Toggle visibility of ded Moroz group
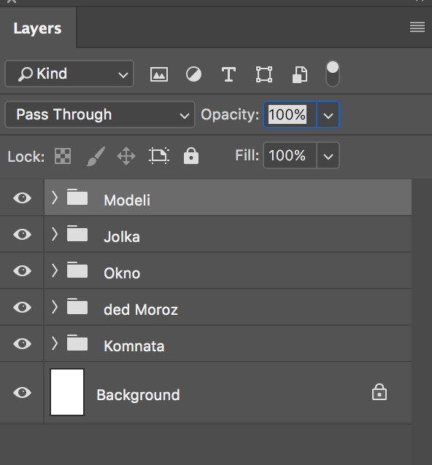432x465 pixels. (23, 308)
